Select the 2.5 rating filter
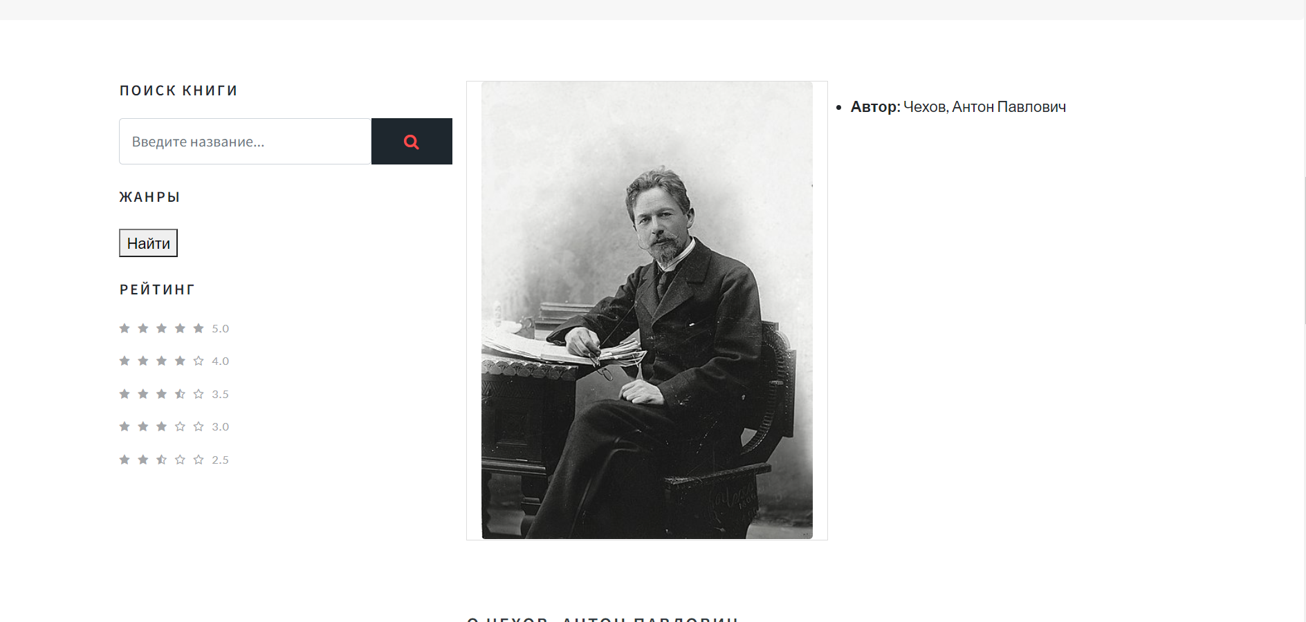Screen dimensions: 1306x622 coord(174,460)
